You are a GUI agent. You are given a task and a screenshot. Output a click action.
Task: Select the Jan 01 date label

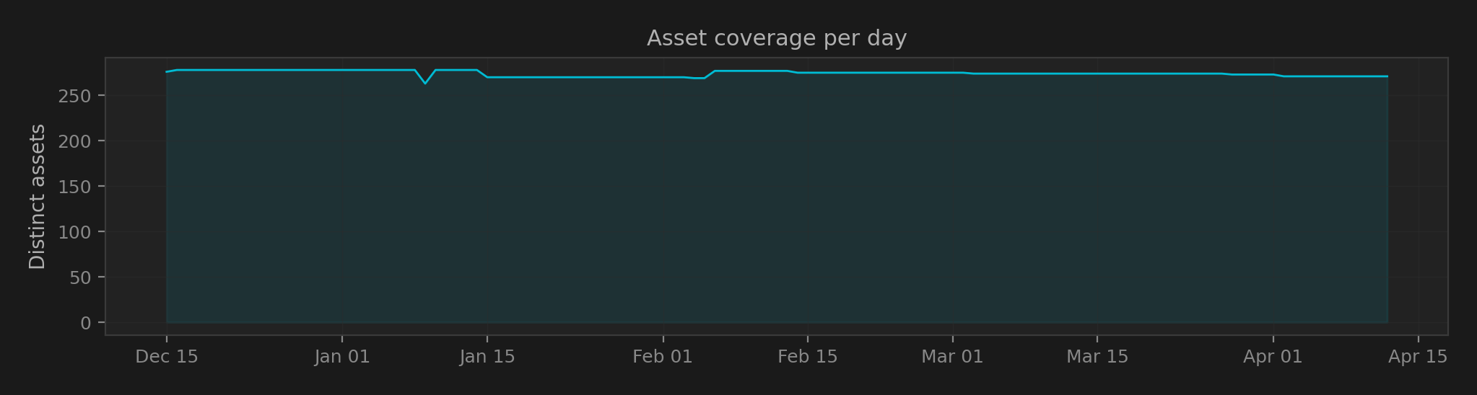point(342,357)
